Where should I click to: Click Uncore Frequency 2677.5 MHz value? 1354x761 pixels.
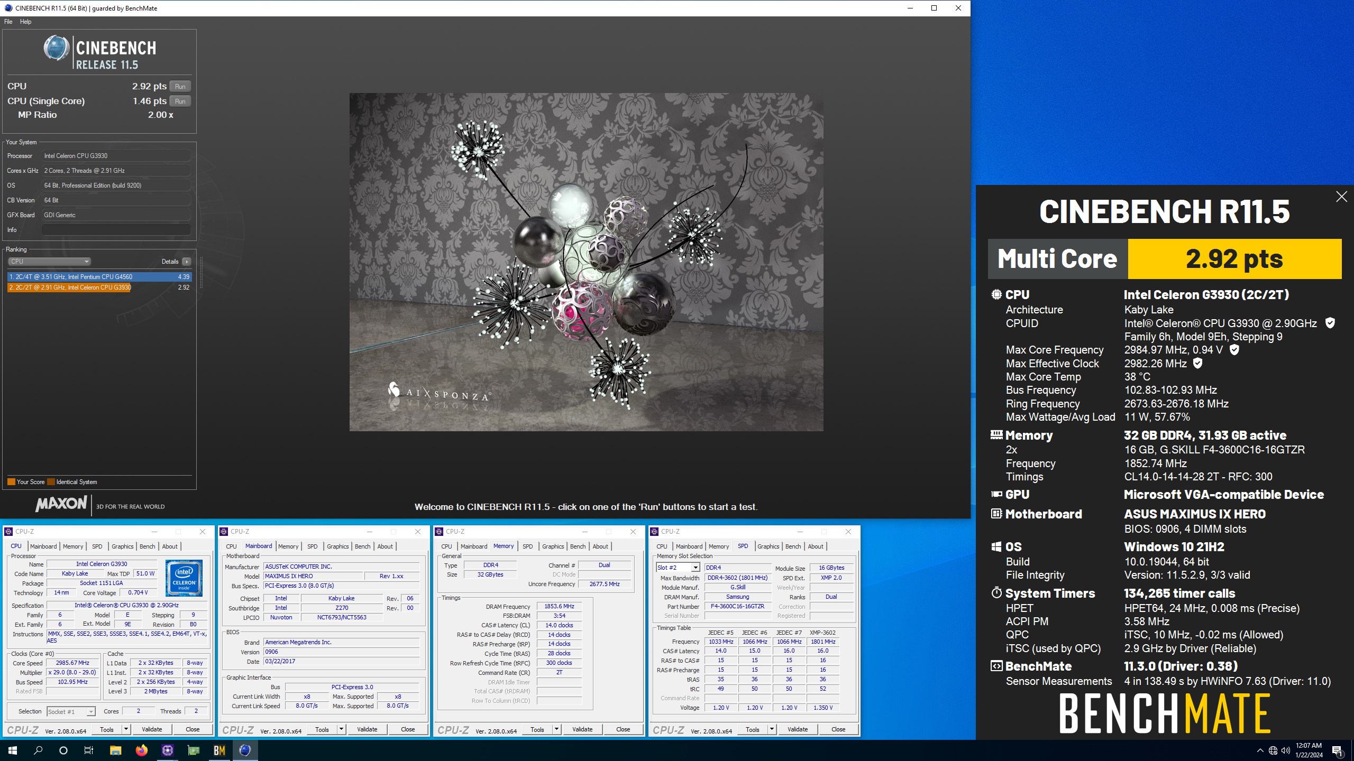click(x=605, y=584)
